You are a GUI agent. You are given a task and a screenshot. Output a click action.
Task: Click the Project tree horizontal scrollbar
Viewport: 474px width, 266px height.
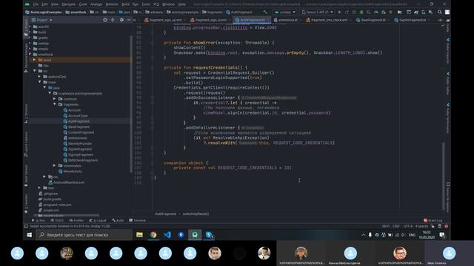[x=67, y=215]
